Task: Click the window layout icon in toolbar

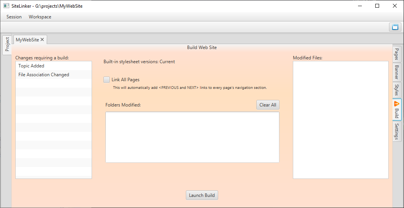Action: (x=394, y=27)
